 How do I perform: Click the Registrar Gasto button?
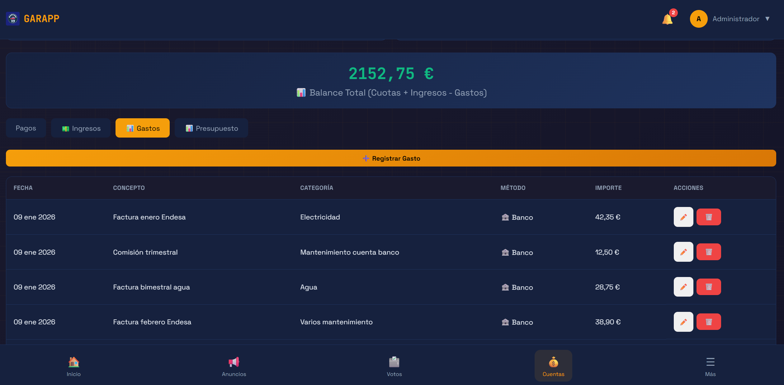(391, 158)
